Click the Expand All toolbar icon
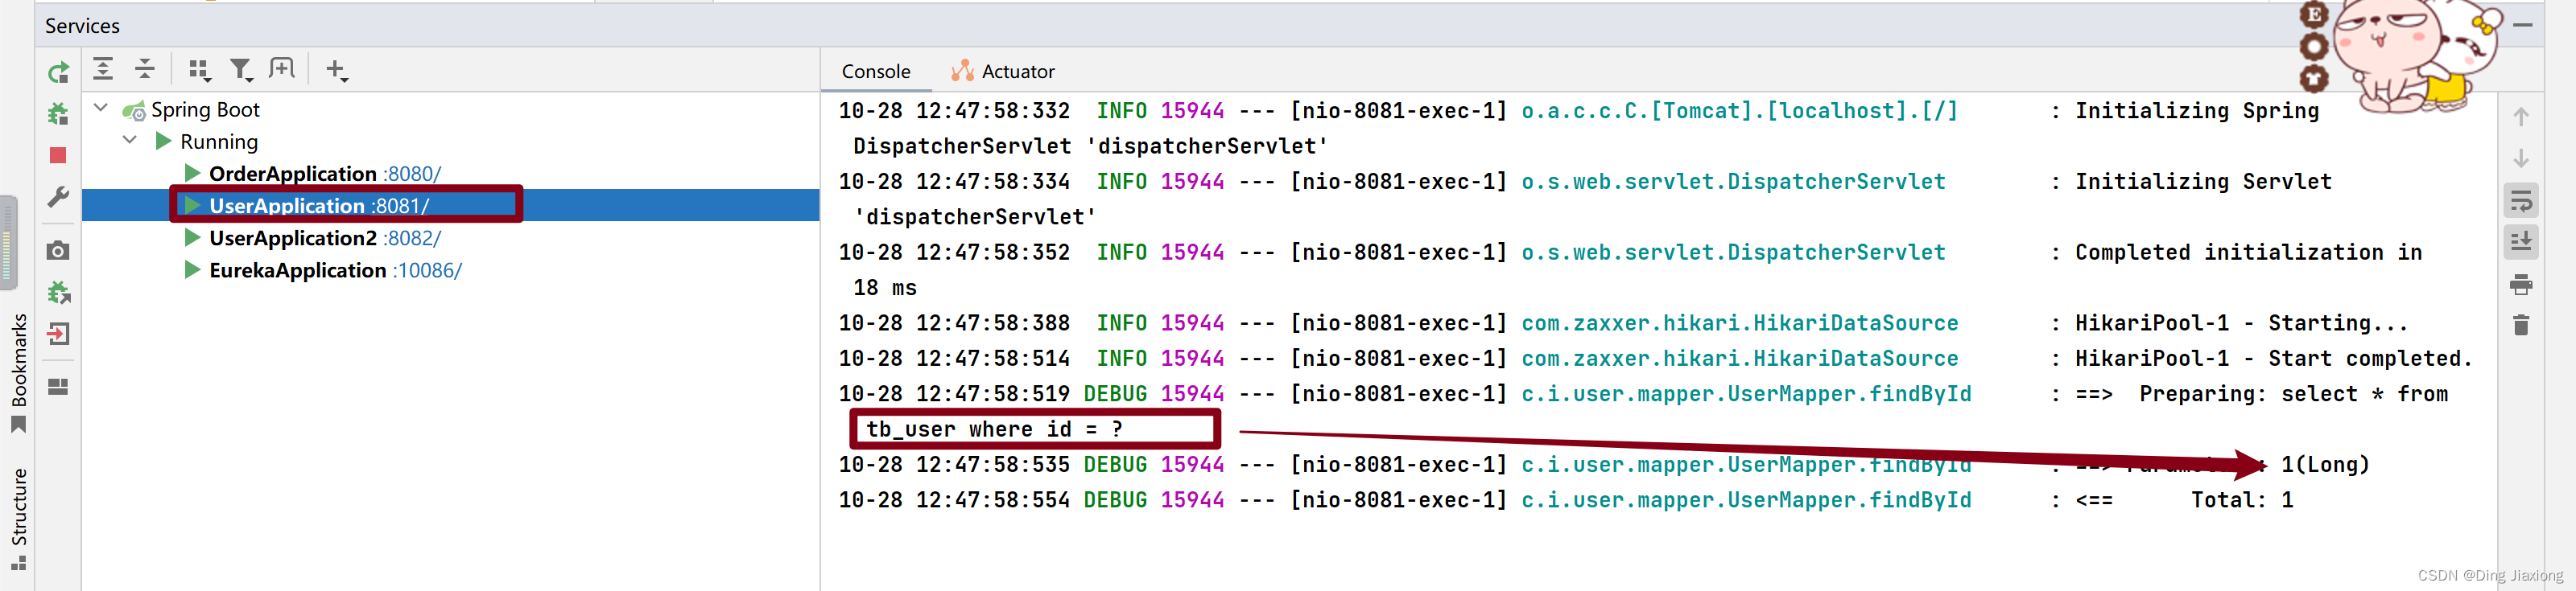The height and width of the screenshot is (591, 2576). point(103,69)
